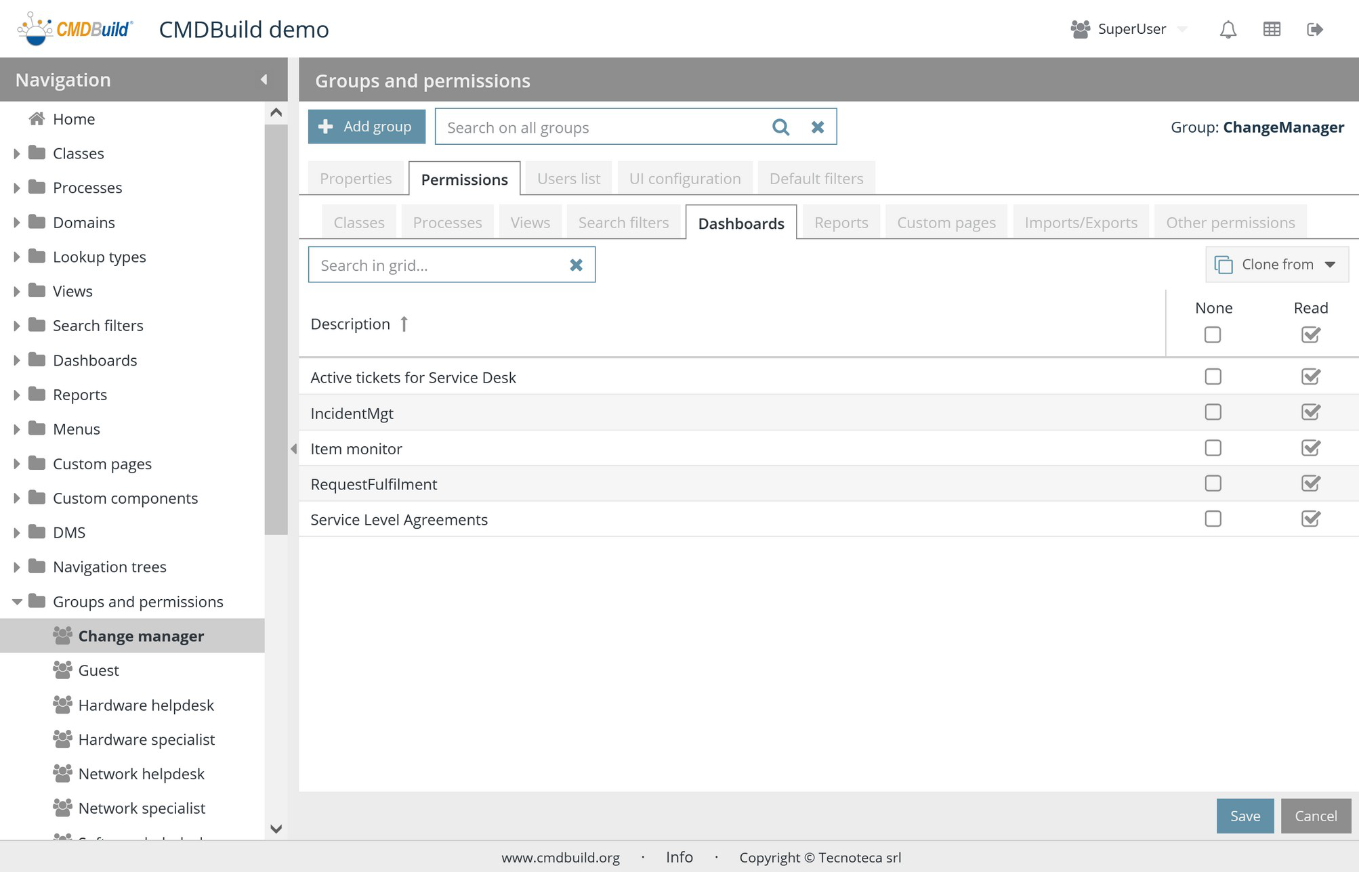
Task: Click the logout icon
Action: click(x=1314, y=29)
